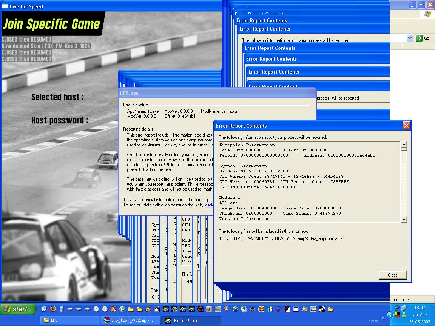The image size is (435, 326).
Task: Expand the browser address bar dropdown
Action: point(410,38)
